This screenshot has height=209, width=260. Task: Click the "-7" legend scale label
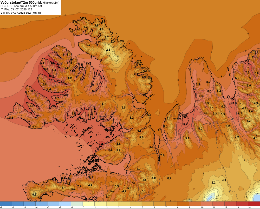1,207
